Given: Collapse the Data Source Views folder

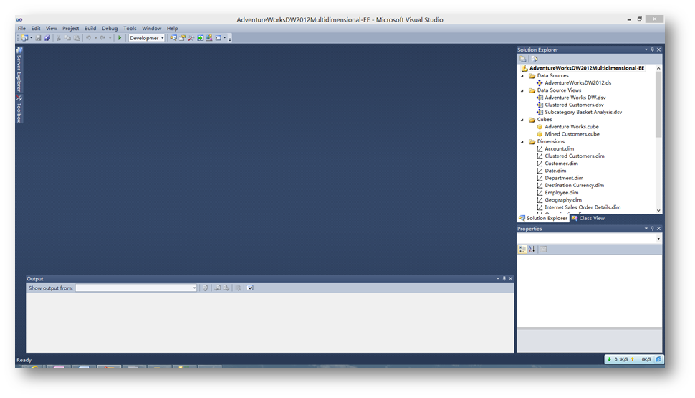Looking at the screenshot, I should point(522,90).
